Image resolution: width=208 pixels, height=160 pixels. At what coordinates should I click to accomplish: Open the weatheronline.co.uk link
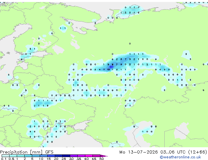[x=180, y=157]
